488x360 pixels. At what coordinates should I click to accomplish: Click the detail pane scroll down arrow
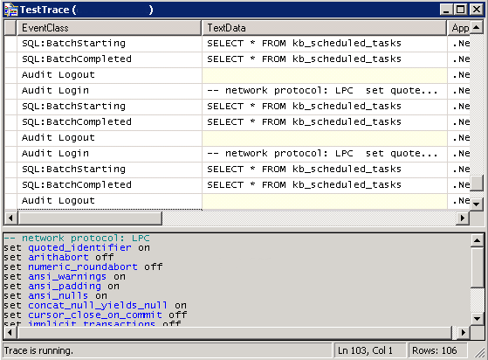pos(478,318)
